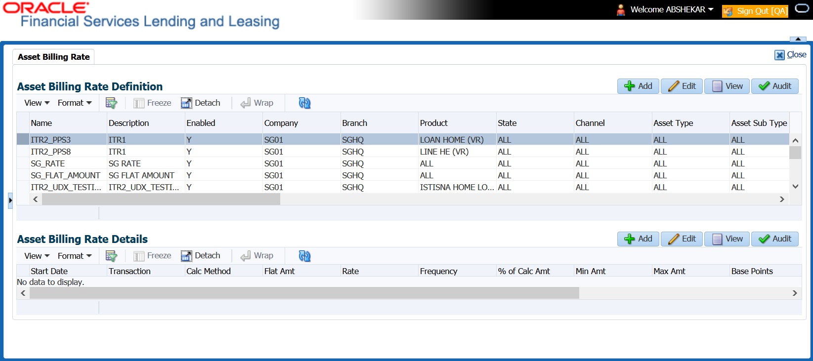Click the Close icon at top right
This screenshot has width=813, height=361.
(779, 55)
